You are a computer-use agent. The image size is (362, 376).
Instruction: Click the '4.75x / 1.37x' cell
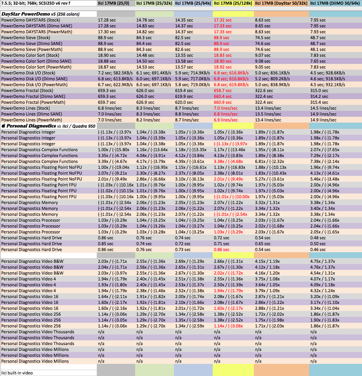323,261
